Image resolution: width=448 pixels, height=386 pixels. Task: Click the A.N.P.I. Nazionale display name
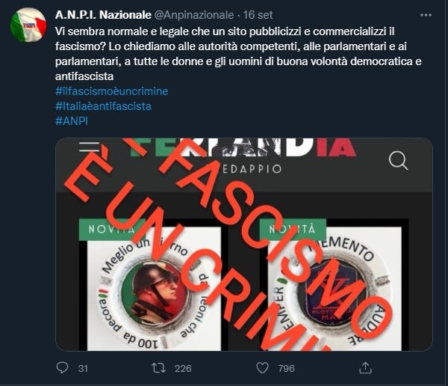103,15
